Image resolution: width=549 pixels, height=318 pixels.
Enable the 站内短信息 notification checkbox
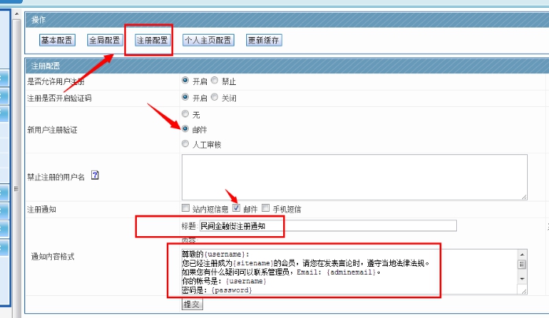[x=186, y=209]
